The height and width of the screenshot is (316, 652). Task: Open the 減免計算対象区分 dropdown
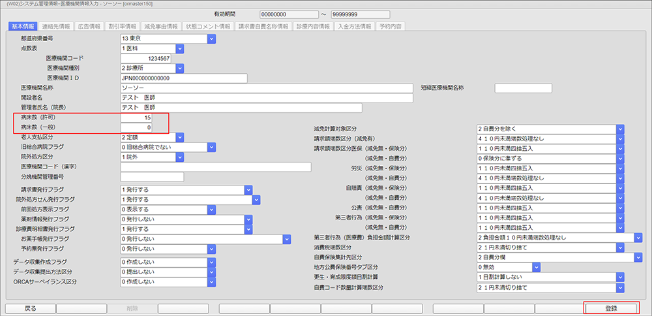pos(620,129)
